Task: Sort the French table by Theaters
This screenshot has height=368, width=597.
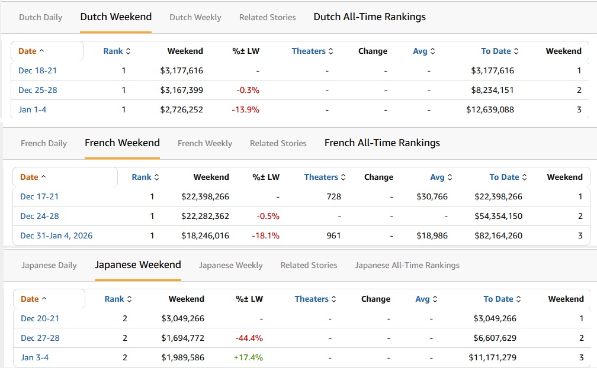Action: (325, 177)
